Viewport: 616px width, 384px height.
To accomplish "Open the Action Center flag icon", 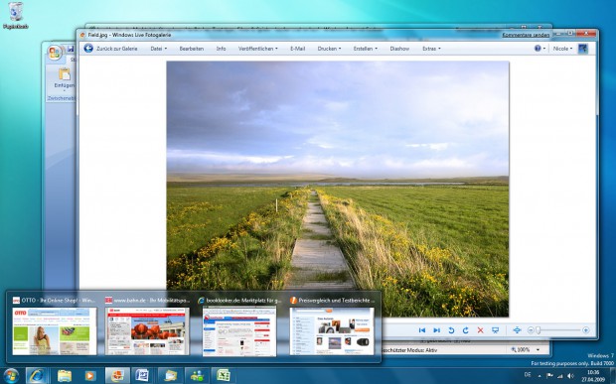I will 549,376.
